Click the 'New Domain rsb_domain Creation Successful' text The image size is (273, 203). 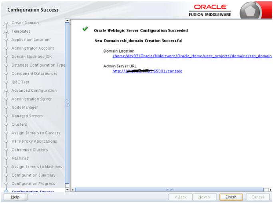138,41
